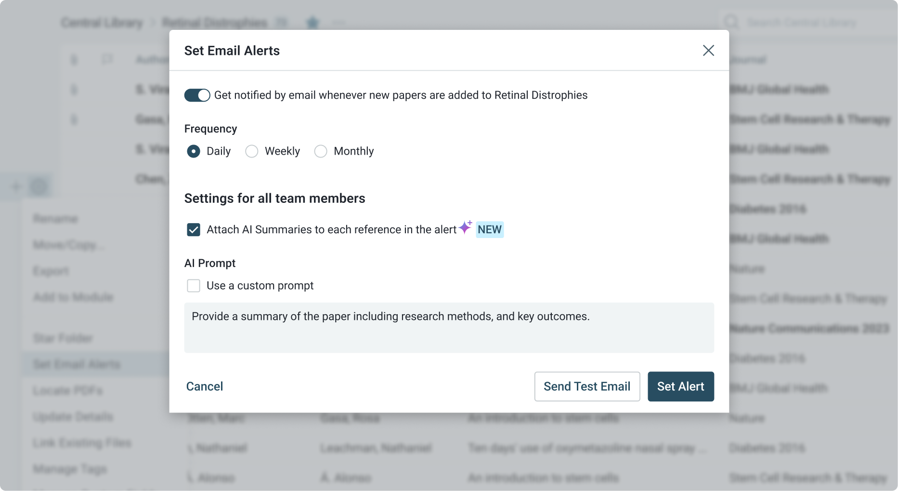The height and width of the screenshot is (491, 898).
Task: Click the plus icon on the left sidebar
Action: [15, 186]
